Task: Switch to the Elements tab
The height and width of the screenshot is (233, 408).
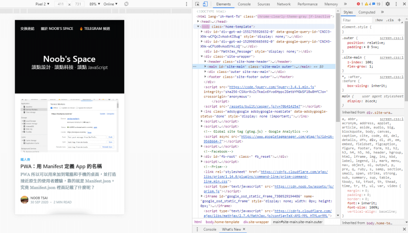Action: pos(223,4)
